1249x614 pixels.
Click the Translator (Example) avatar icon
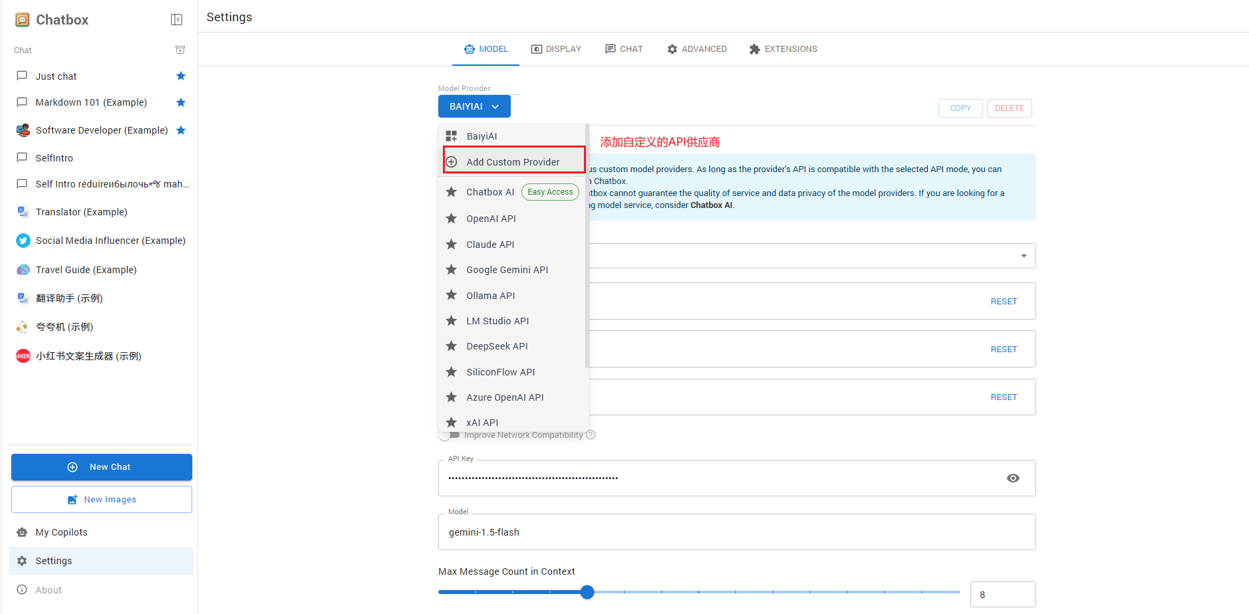(23, 212)
